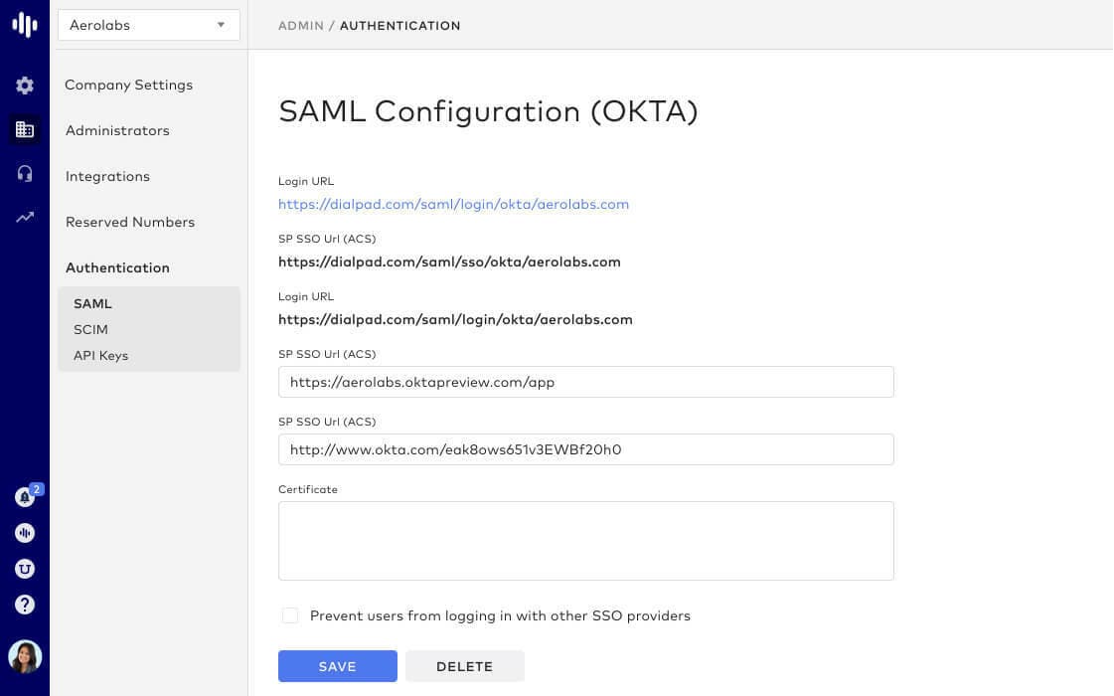Enable preventing logins with other SSO providers
The height and width of the screenshot is (696, 1114).
[290, 615]
